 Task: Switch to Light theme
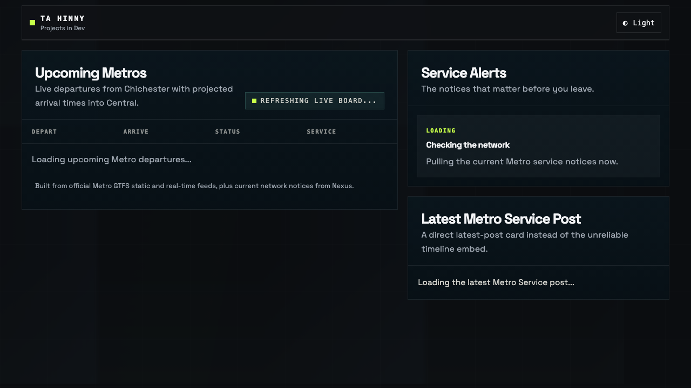click(639, 23)
